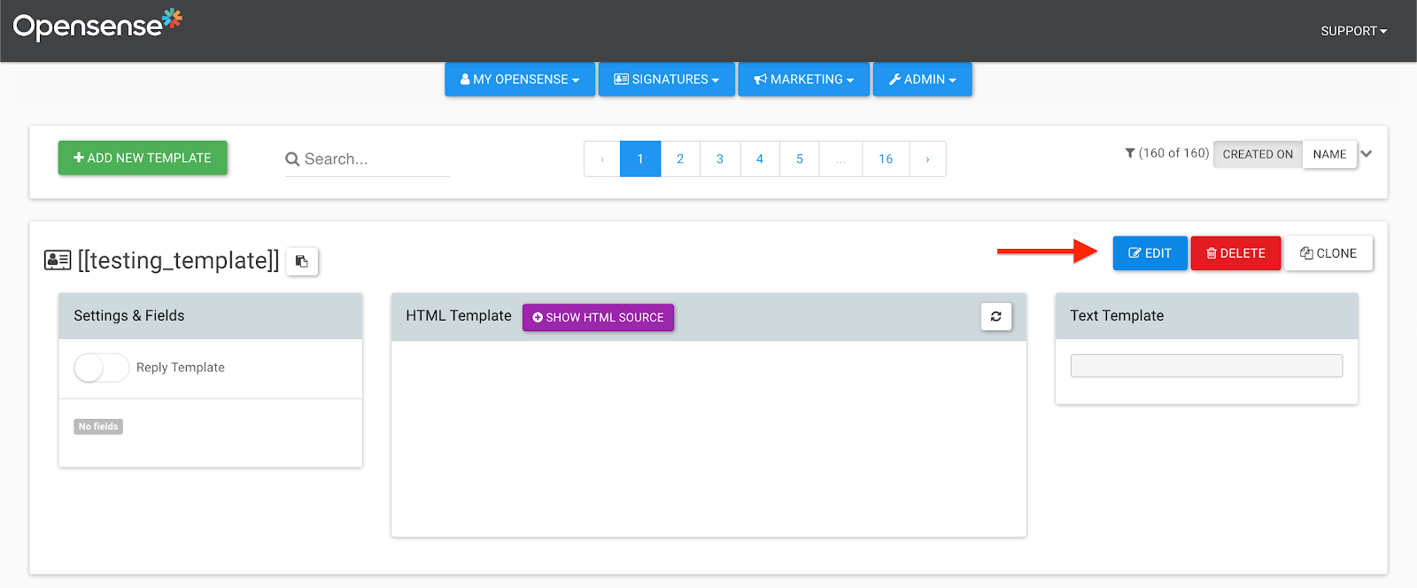The image size is (1417, 588).
Task: Click the pagination ellipsis item
Action: tap(841, 159)
